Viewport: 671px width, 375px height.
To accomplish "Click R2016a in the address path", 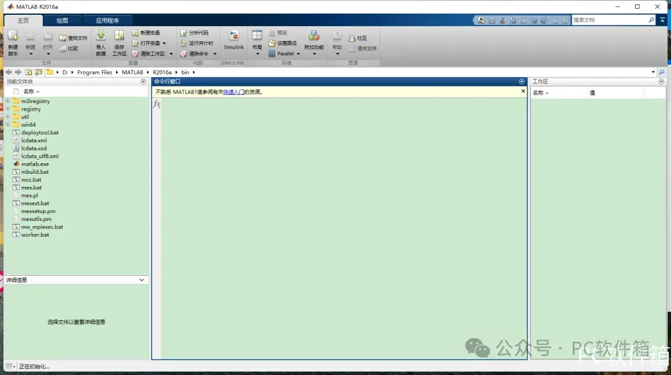I will (162, 72).
